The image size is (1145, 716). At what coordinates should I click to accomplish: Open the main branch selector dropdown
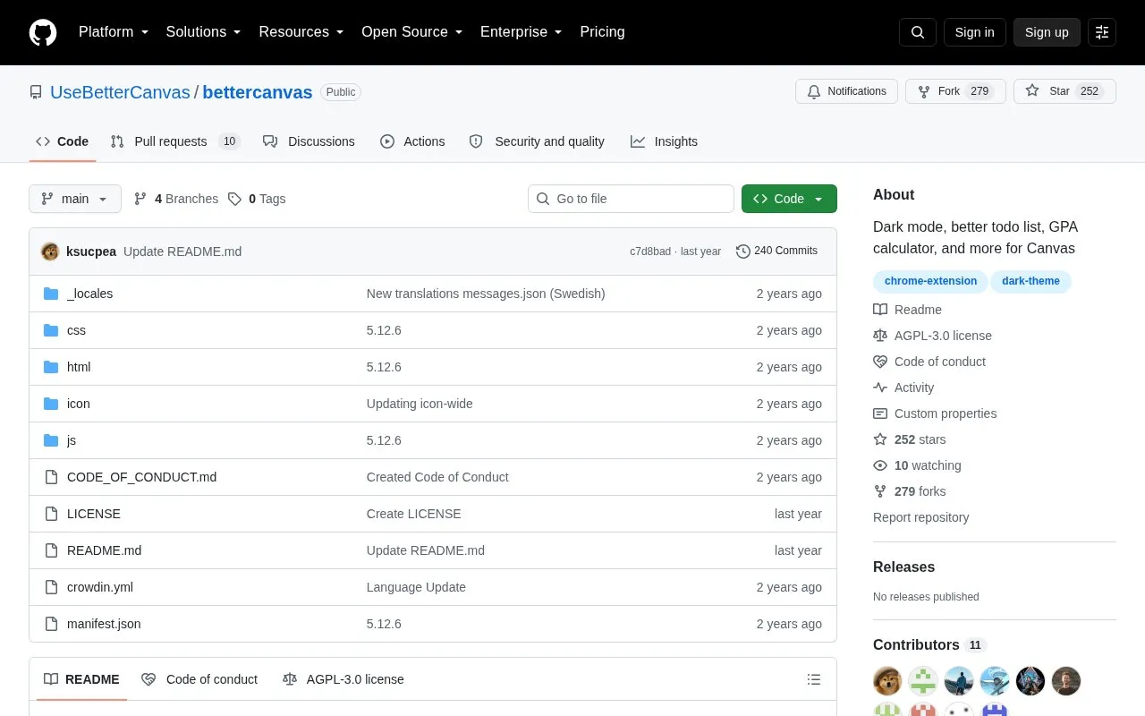(x=75, y=199)
